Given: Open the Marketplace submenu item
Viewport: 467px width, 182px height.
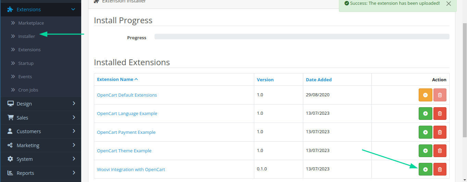Looking at the screenshot, I should (x=31, y=23).
